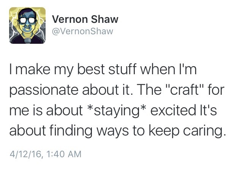Click the quoted word "craft" in tweet
The width and height of the screenshot is (243, 169).
click(185, 89)
